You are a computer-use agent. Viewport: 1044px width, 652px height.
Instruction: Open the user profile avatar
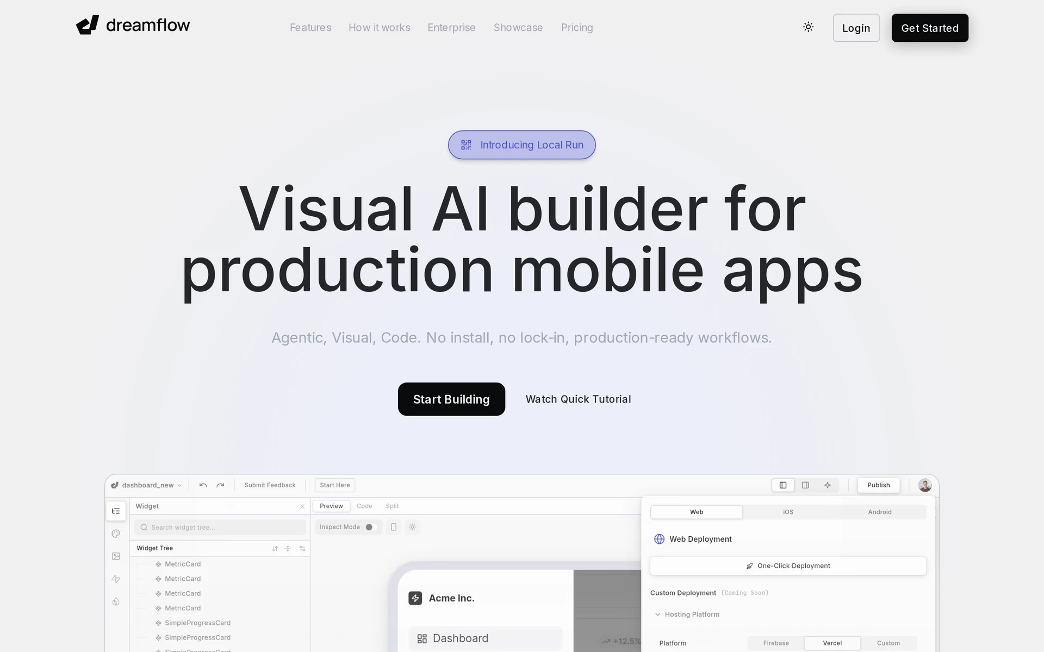(x=925, y=485)
